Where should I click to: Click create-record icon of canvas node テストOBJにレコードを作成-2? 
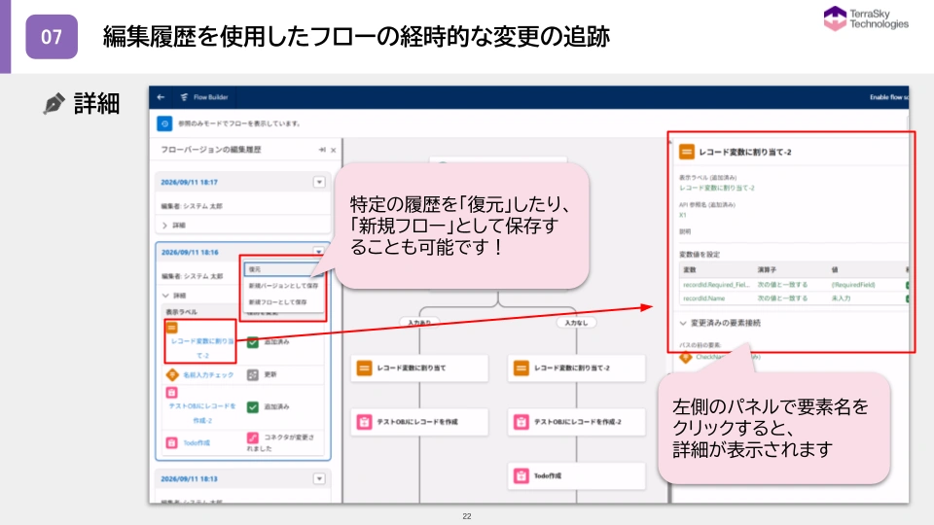click(x=521, y=421)
